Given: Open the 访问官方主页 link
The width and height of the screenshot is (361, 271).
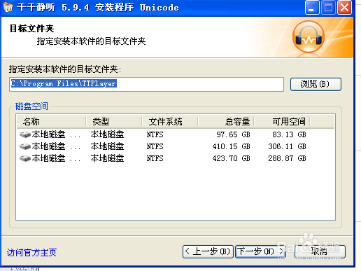Looking at the screenshot, I should coord(31,253).
